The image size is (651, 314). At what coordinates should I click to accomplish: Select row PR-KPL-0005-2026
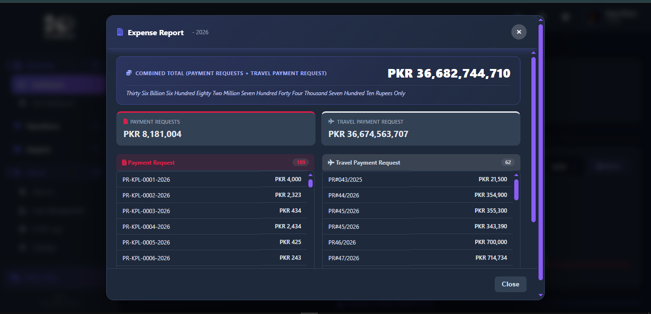pyautogui.click(x=212, y=242)
